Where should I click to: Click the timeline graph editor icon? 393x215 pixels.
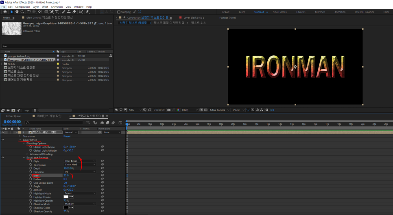(120, 123)
